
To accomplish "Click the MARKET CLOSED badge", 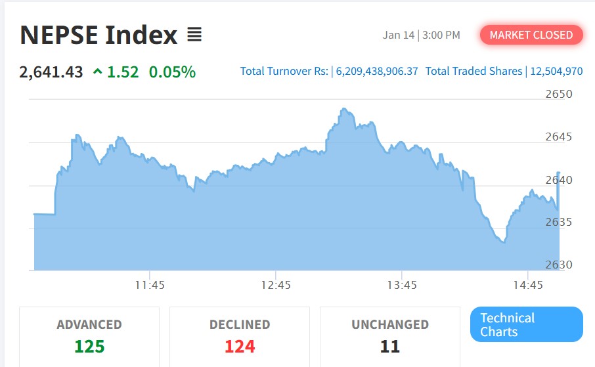I will click(531, 35).
